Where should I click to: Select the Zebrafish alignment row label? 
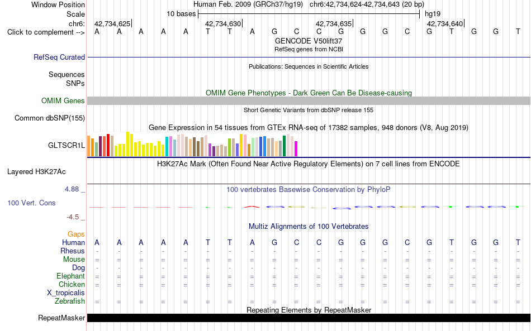[70, 301]
